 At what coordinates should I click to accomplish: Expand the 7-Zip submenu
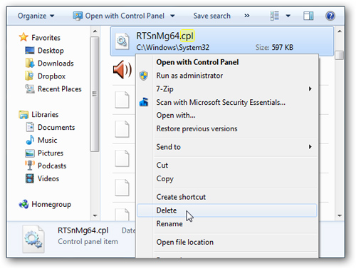click(x=227, y=89)
